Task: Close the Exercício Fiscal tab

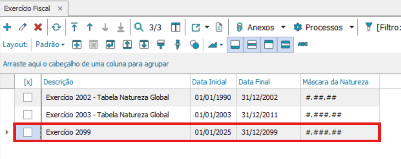Action: [60, 9]
